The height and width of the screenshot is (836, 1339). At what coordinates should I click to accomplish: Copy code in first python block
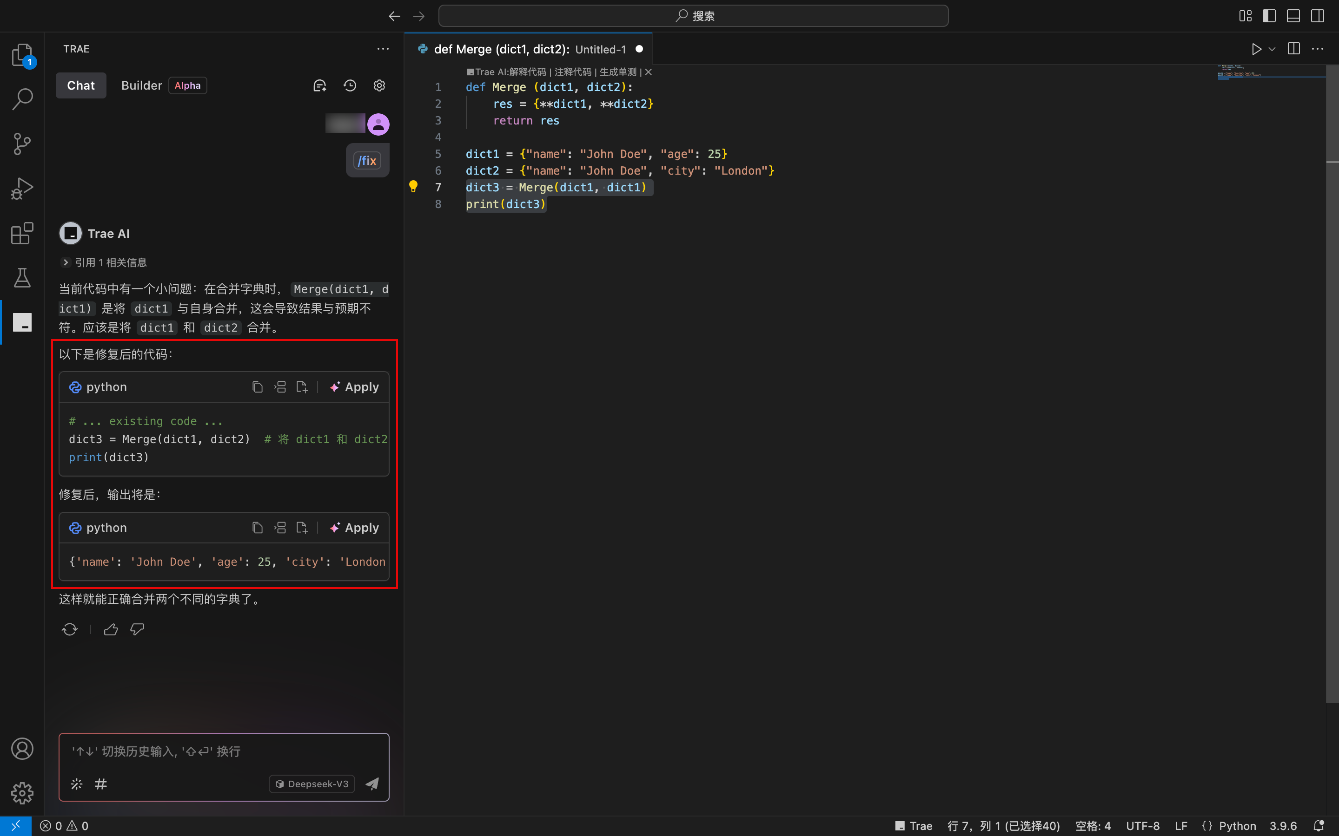257,387
